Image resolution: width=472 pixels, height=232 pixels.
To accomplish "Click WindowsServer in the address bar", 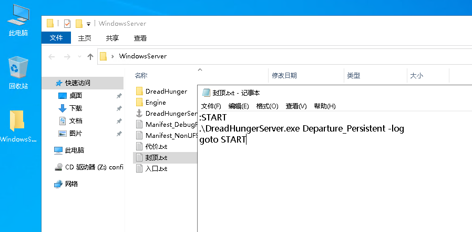I will [142, 56].
